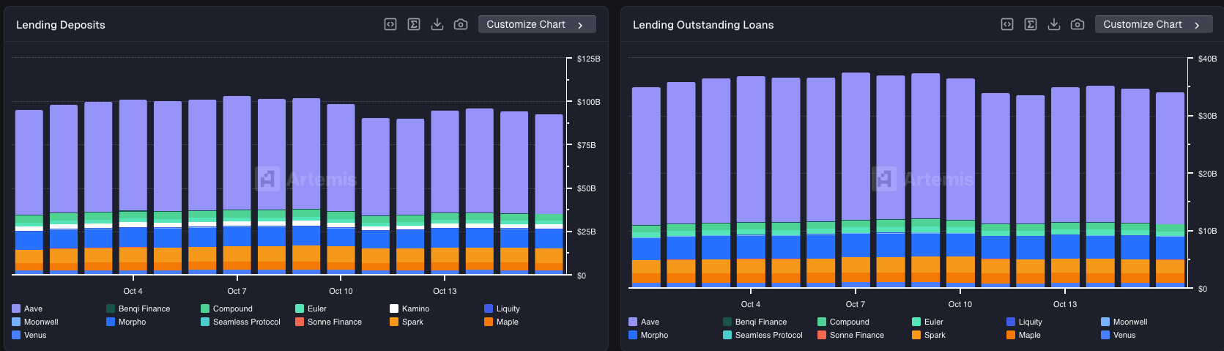Show the sigma totals icon on Lending Deposits
Viewport: 1224px width, 351px height.
click(414, 24)
